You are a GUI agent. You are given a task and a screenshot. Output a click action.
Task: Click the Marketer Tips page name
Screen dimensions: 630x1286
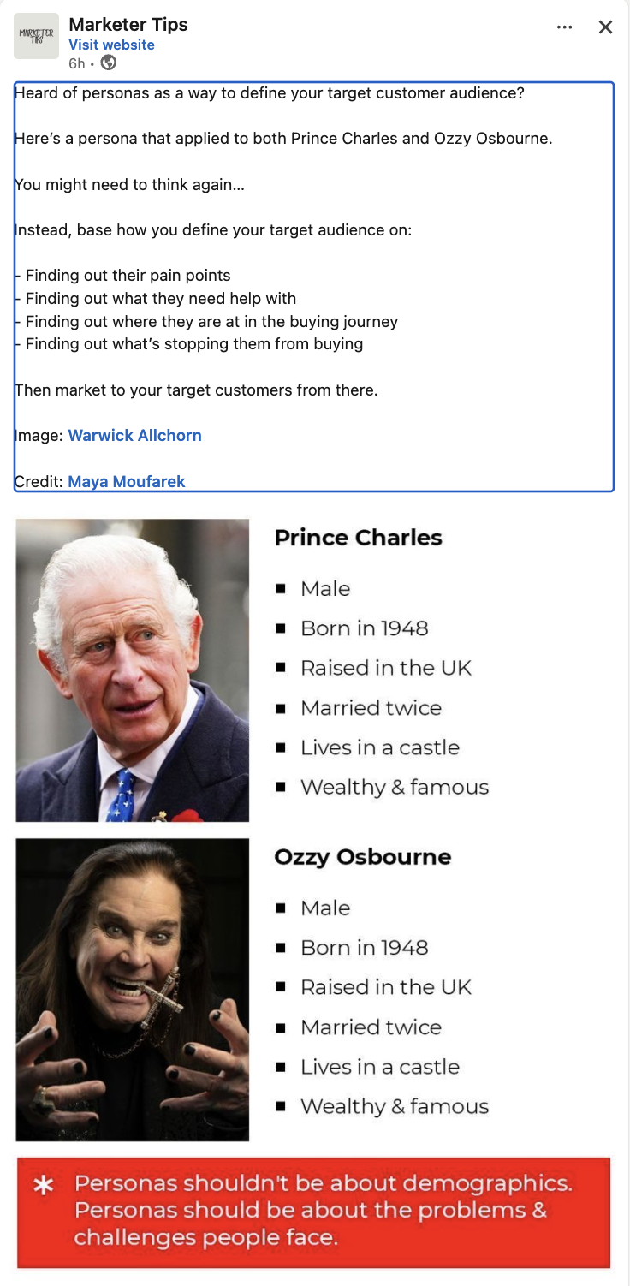coord(128,25)
